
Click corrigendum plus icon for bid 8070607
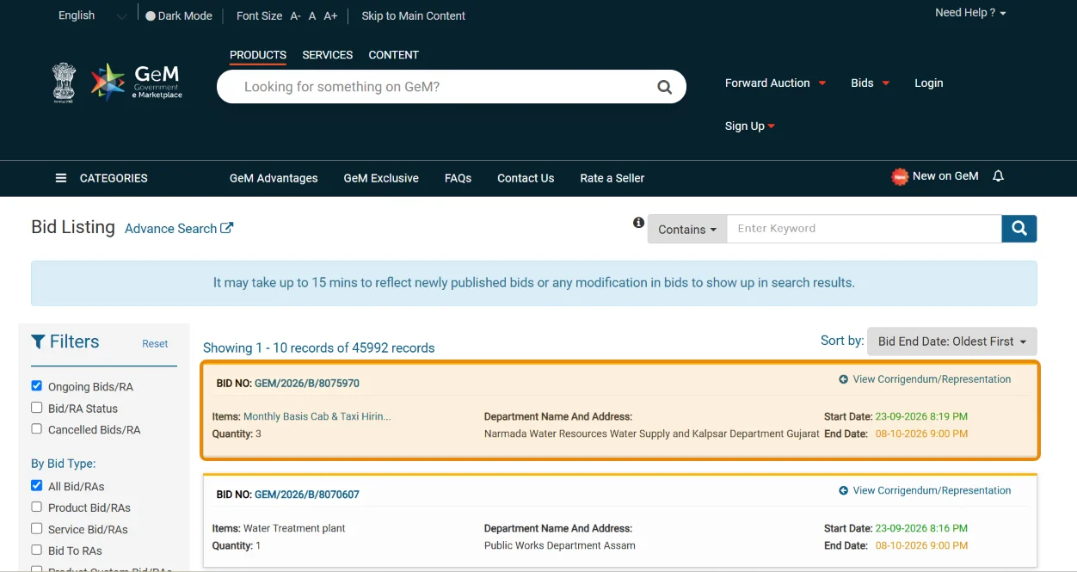pos(843,490)
